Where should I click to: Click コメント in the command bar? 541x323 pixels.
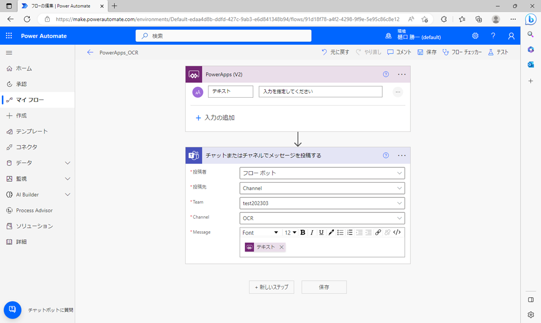click(399, 52)
